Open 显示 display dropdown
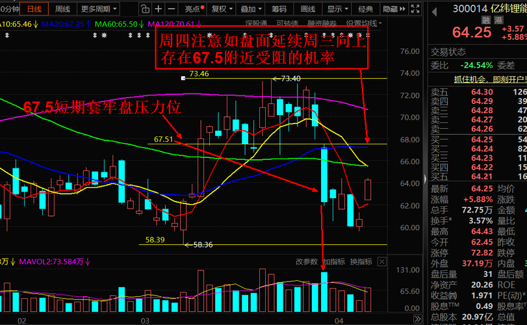 [337, 9]
